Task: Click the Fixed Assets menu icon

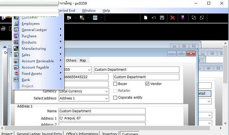Action: pyautogui.click(x=16, y=74)
